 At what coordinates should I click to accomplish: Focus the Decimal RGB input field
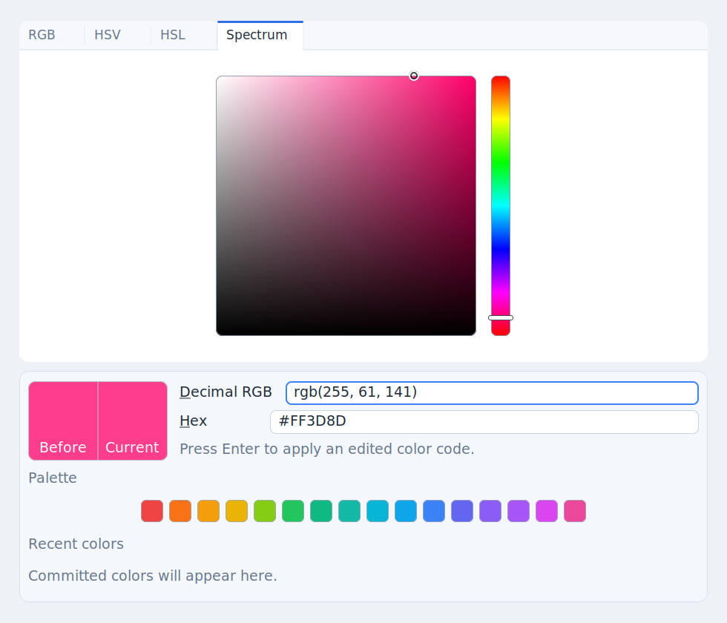pyautogui.click(x=492, y=393)
